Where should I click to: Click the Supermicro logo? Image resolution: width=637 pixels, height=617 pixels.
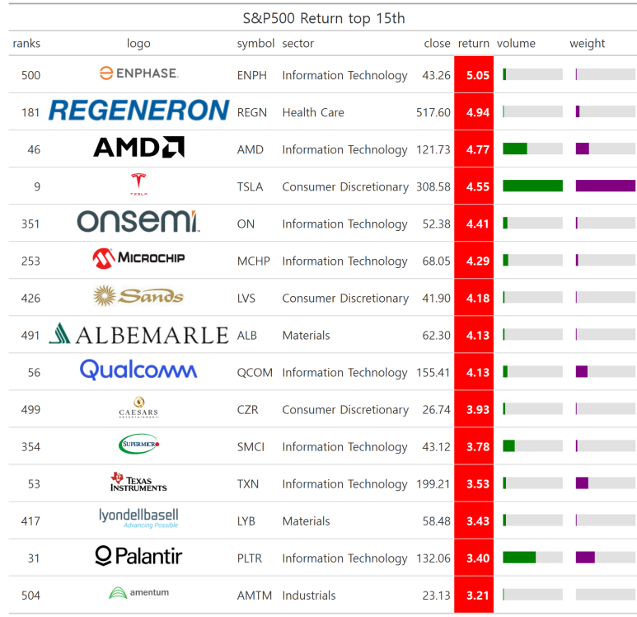(x=138, y=444)
